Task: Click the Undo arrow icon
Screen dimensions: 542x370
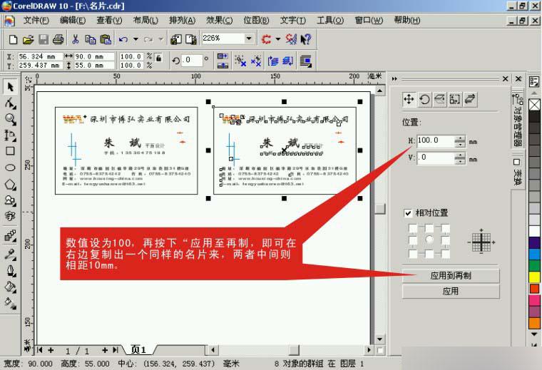Action: (123, 39)
